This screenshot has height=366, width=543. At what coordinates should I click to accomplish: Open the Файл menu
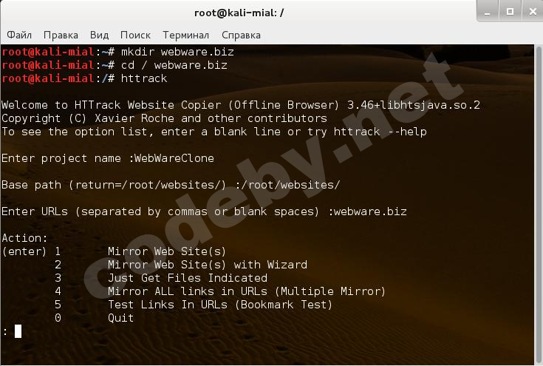pos(19,35)
